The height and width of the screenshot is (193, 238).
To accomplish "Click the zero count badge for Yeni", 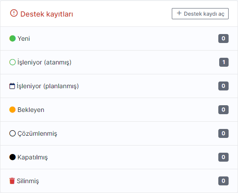I will coord(223,39).
